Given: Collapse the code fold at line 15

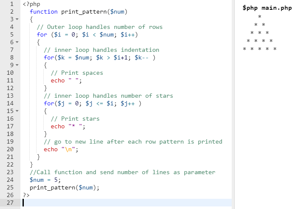Looking at the screenshot, I should 17,111.
